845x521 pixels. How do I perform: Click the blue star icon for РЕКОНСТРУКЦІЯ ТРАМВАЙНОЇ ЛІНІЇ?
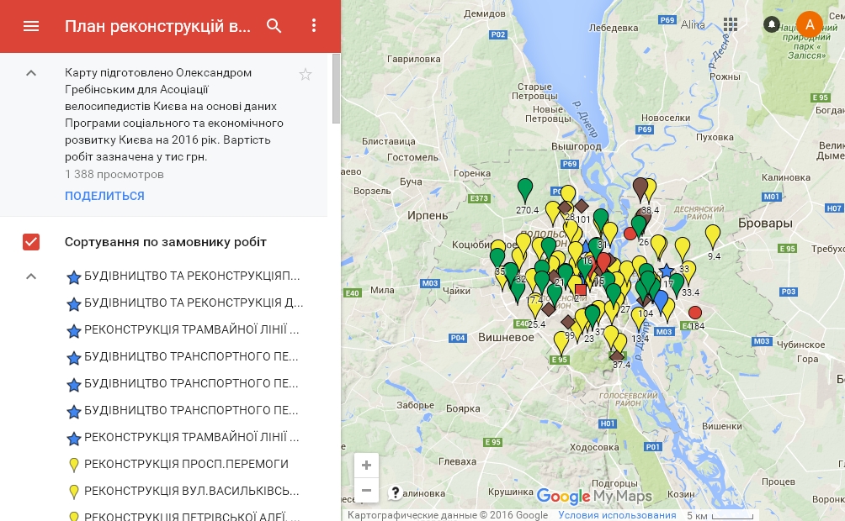(75, 331)
